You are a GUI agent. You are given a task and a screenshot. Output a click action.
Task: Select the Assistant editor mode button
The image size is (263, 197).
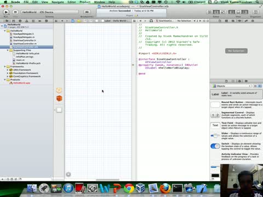(x=216, y=12)
